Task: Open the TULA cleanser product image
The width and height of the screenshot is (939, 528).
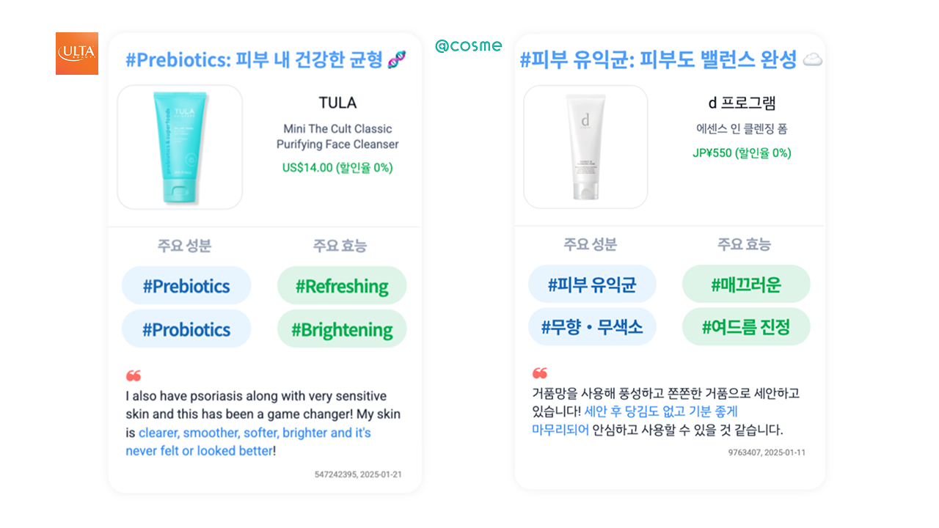Action: click(180, 147)
